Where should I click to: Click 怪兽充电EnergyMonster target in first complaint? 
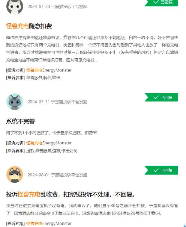pyautogui.click(x=49, y=70)
